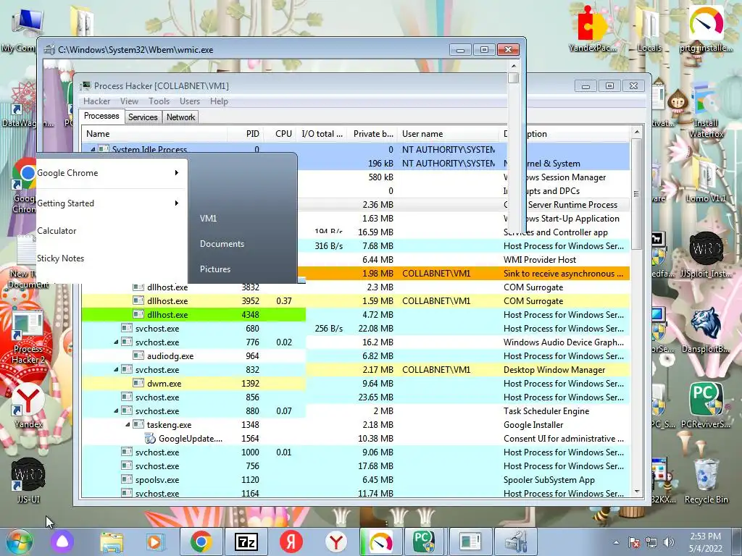742x556 pixels.
Task: Open the PRTG gauge taskbar icon
Action: [380, 542]
